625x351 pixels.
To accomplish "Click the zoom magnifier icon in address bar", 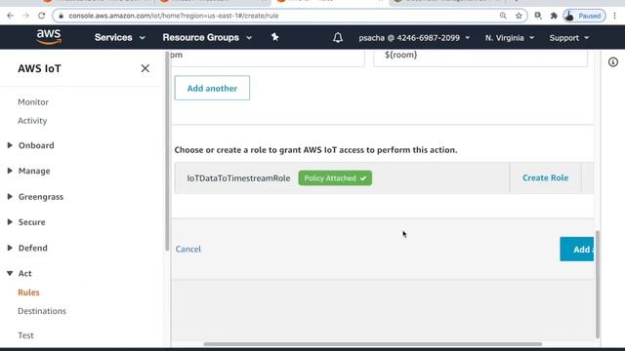I will (503, 16).
